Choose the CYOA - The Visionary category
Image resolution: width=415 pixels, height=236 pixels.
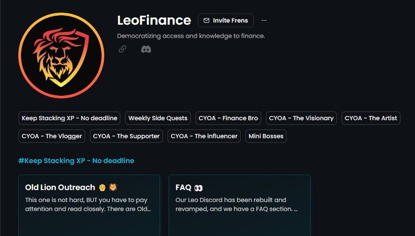pos(301,118)
